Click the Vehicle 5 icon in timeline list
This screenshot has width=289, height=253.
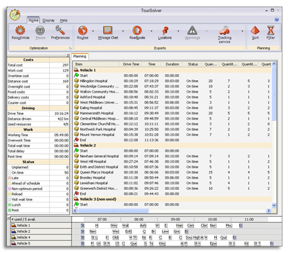[14, 243]
